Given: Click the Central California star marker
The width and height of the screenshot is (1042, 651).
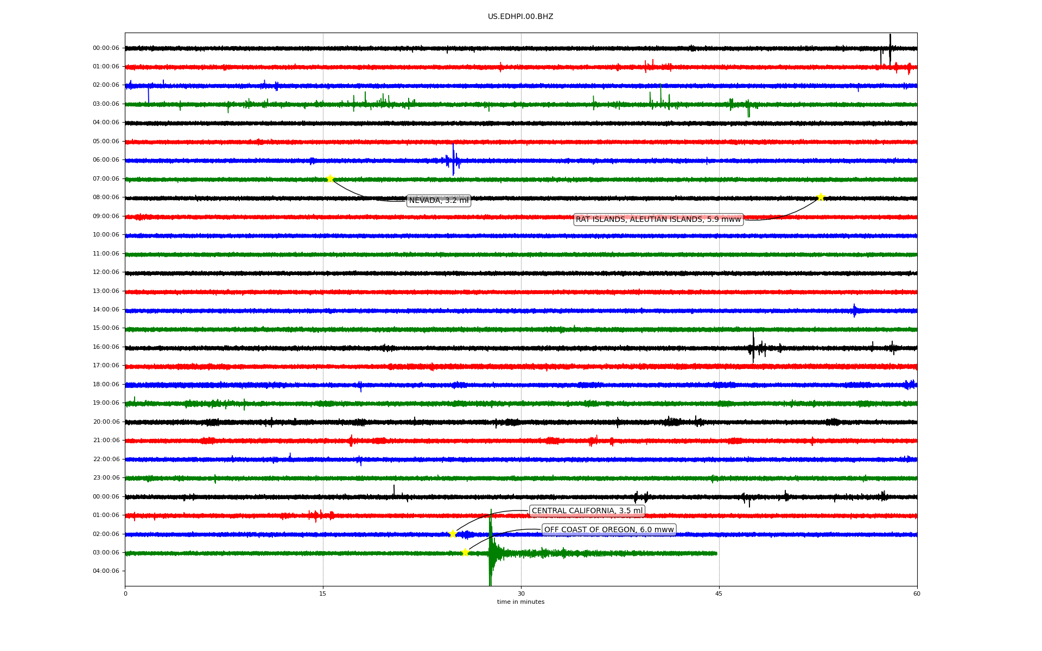Looking at the screenshot, I should click(x=453, y=534).
